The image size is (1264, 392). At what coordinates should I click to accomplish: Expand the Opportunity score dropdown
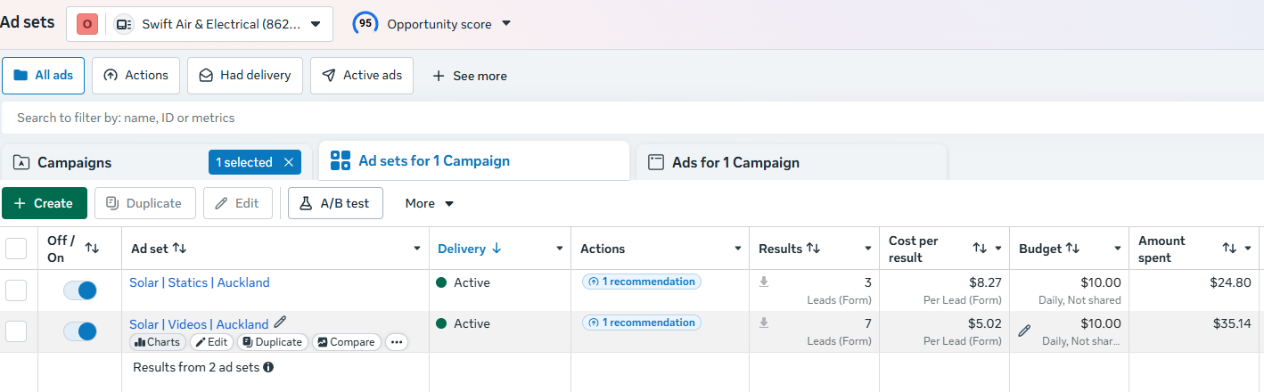505,23
